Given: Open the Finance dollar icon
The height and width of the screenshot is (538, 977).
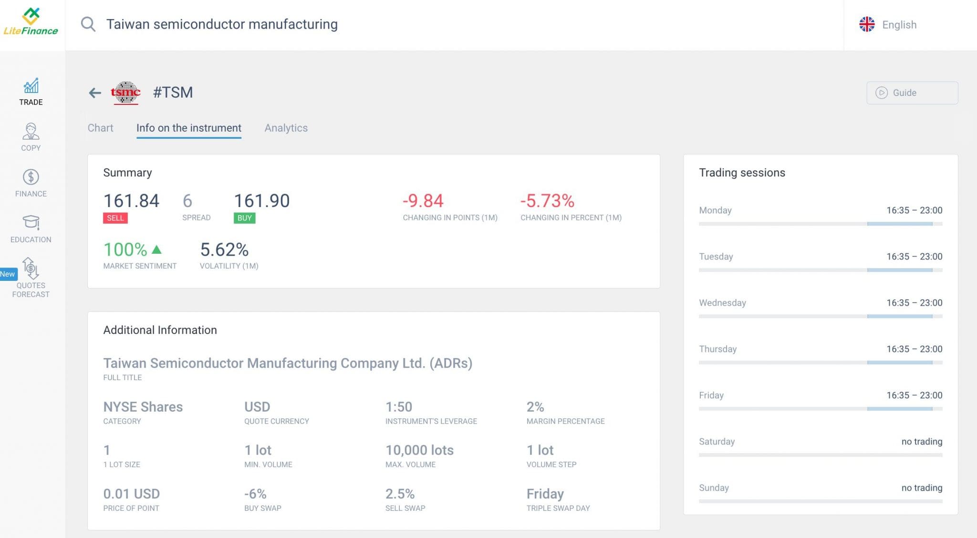Looking at the screenshot, I should pos(31,177).
